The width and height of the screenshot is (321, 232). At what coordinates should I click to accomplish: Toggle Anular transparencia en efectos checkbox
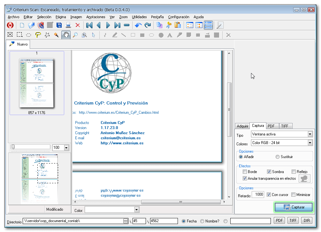coord(245,178)
